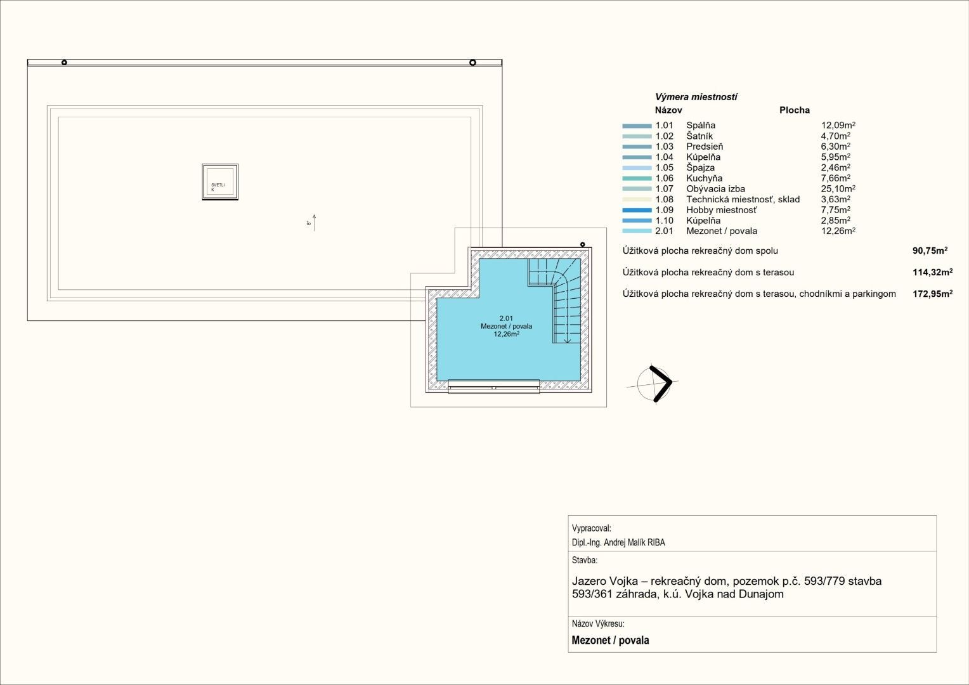This screenshot has width=969, height=685.
Task: Click 'Úžitková plocha rekreačný dom s terasou' line
Action: tap(708, 272)
